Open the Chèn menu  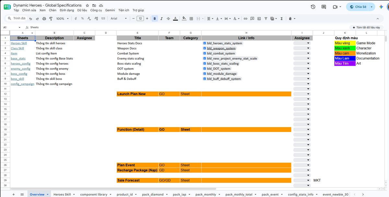pos(53,10)
